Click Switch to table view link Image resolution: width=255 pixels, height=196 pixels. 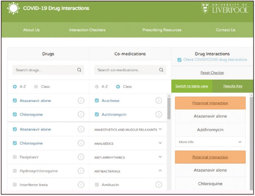192,86
